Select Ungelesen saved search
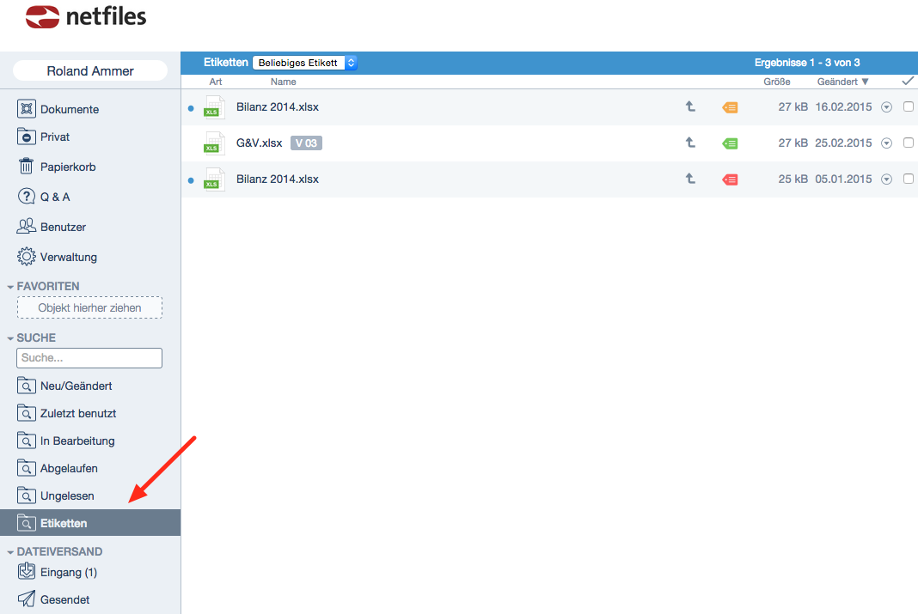918x614 pixels. tap(67, 495)
